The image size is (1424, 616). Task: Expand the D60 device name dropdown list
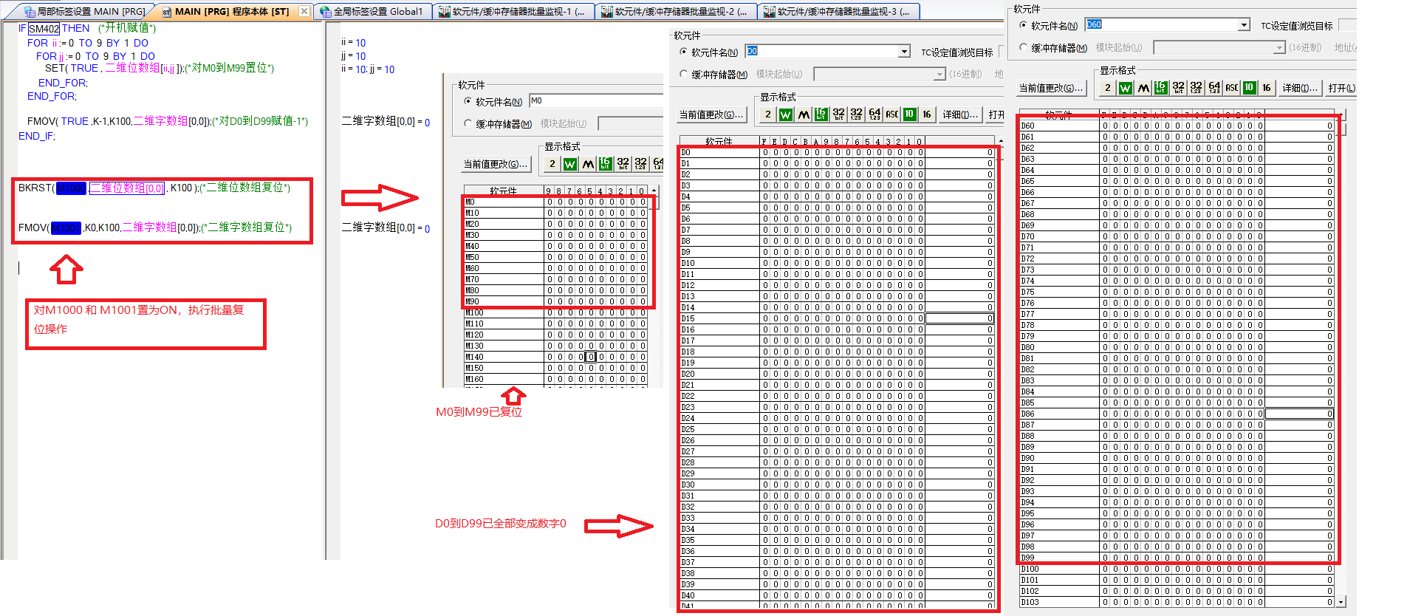[x=1244, y=25]
